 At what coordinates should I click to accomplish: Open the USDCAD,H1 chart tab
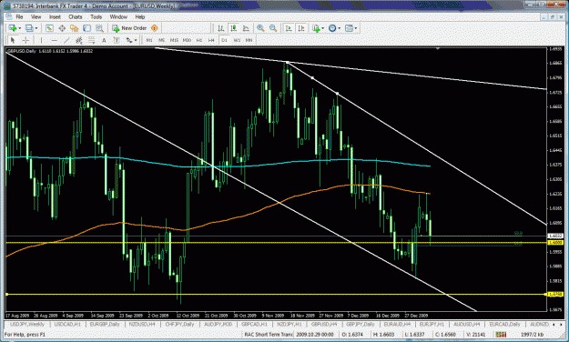67,324
